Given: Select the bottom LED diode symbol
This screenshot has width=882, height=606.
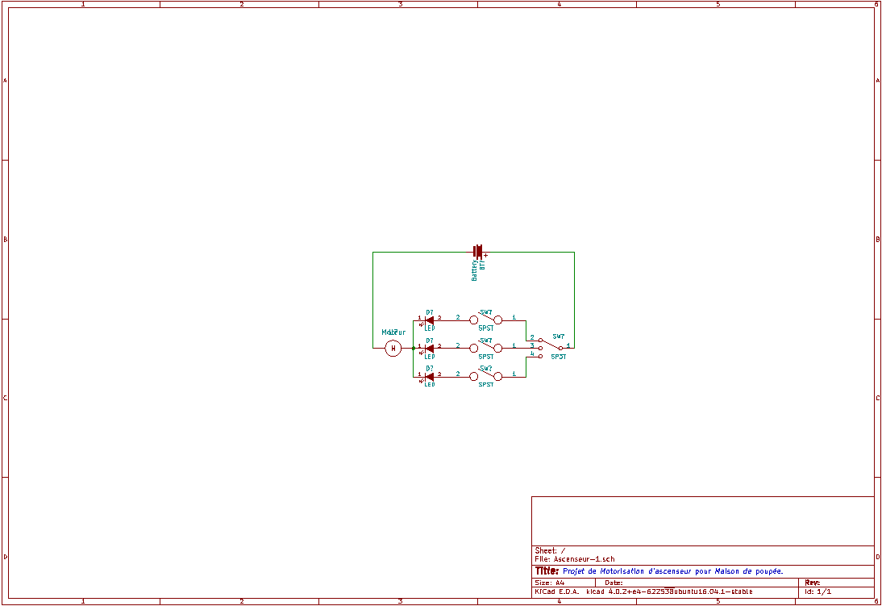Looking at the screenshot, I should pos(429,377).
